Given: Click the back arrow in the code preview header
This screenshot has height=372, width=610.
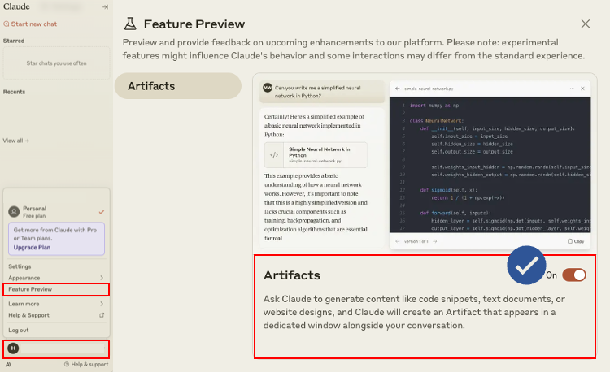Looking at the screenshot, I should pos(397,89).
